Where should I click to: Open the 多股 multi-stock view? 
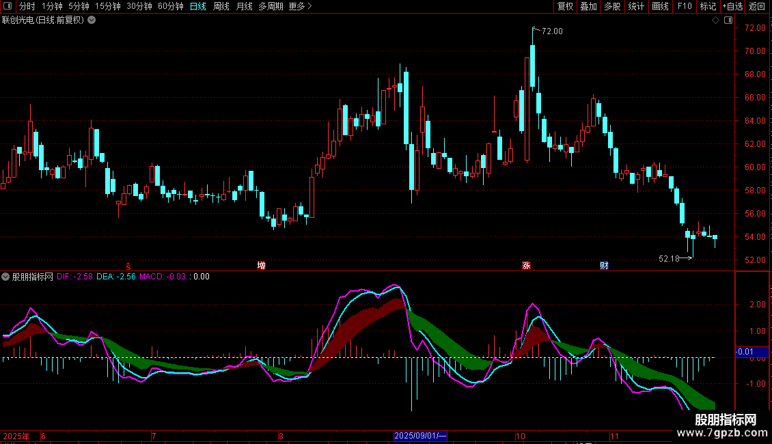pos(612,6)
